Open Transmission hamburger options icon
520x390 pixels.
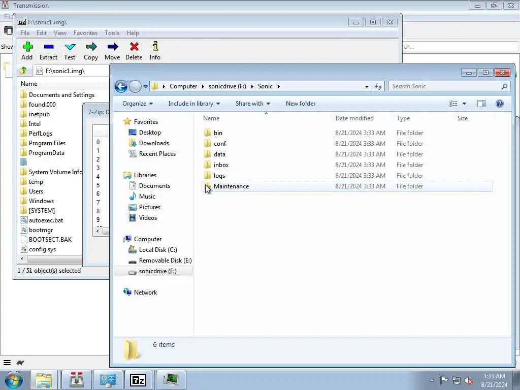(x=7, y=363)
